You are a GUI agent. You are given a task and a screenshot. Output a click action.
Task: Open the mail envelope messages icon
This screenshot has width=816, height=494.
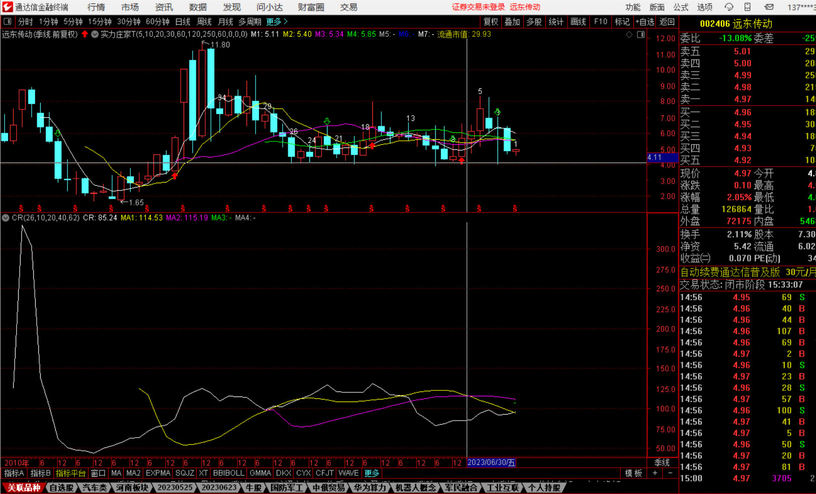(x=769, y=7)
